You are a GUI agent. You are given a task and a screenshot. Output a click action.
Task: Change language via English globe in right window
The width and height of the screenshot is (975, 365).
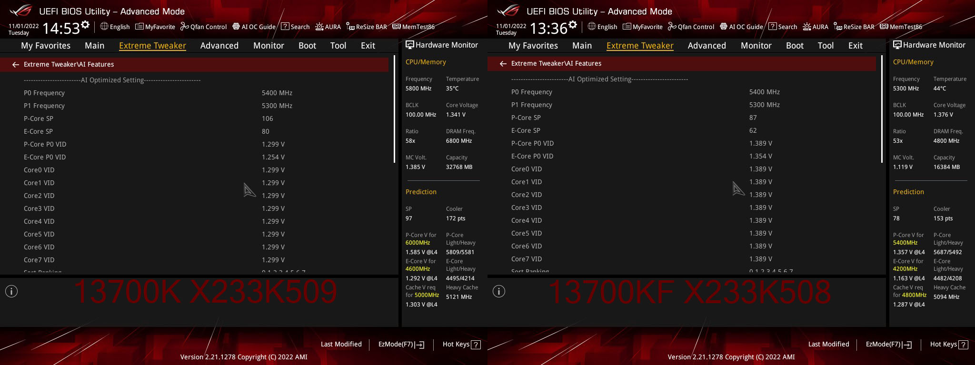pos(602,27)
